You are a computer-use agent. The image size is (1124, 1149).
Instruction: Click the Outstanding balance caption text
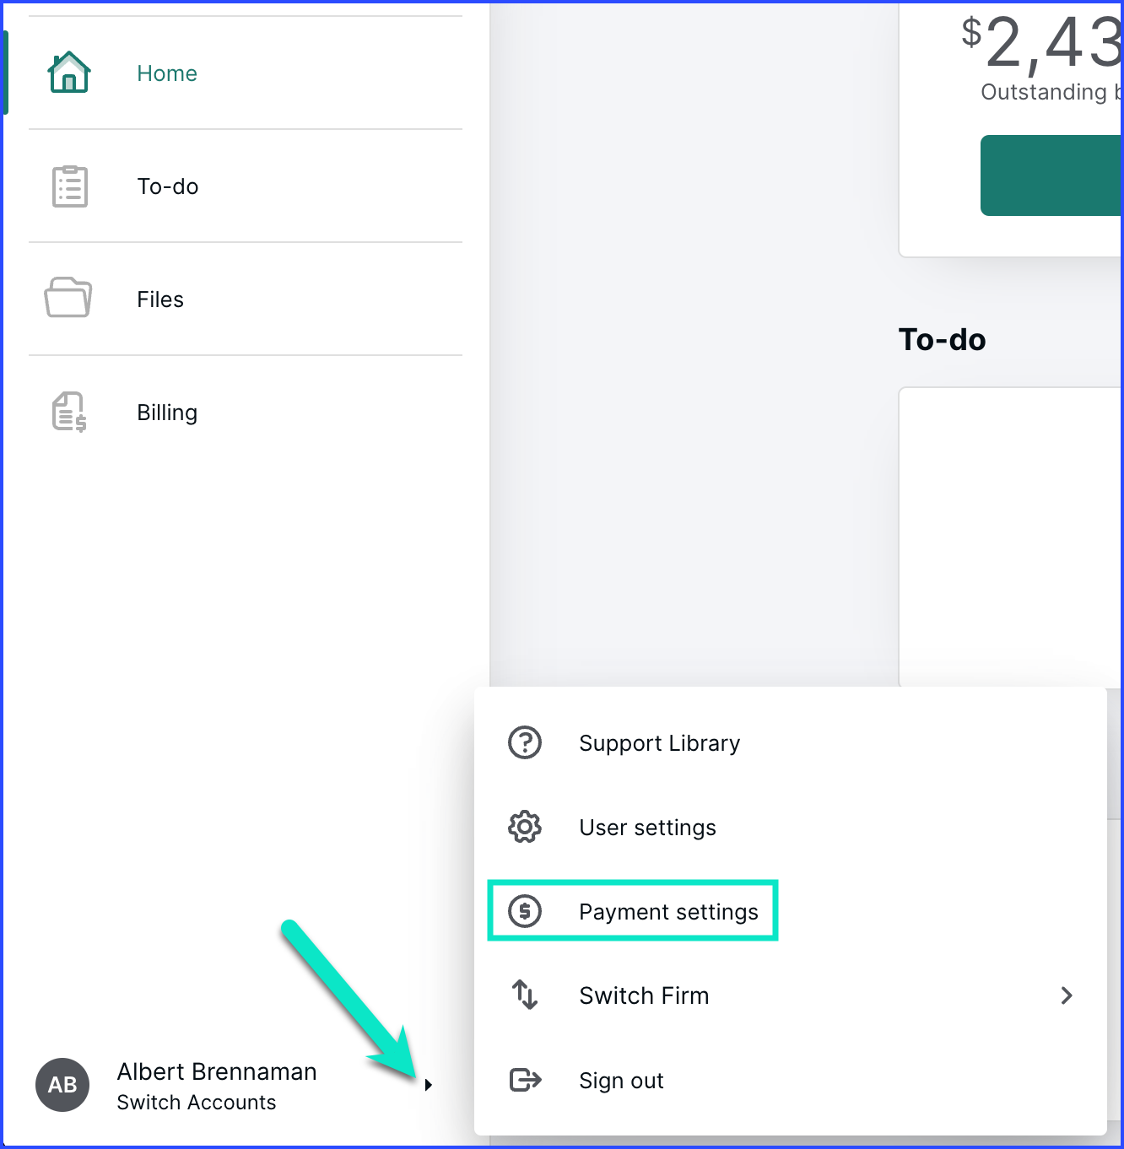click(x=1051, y=92)
